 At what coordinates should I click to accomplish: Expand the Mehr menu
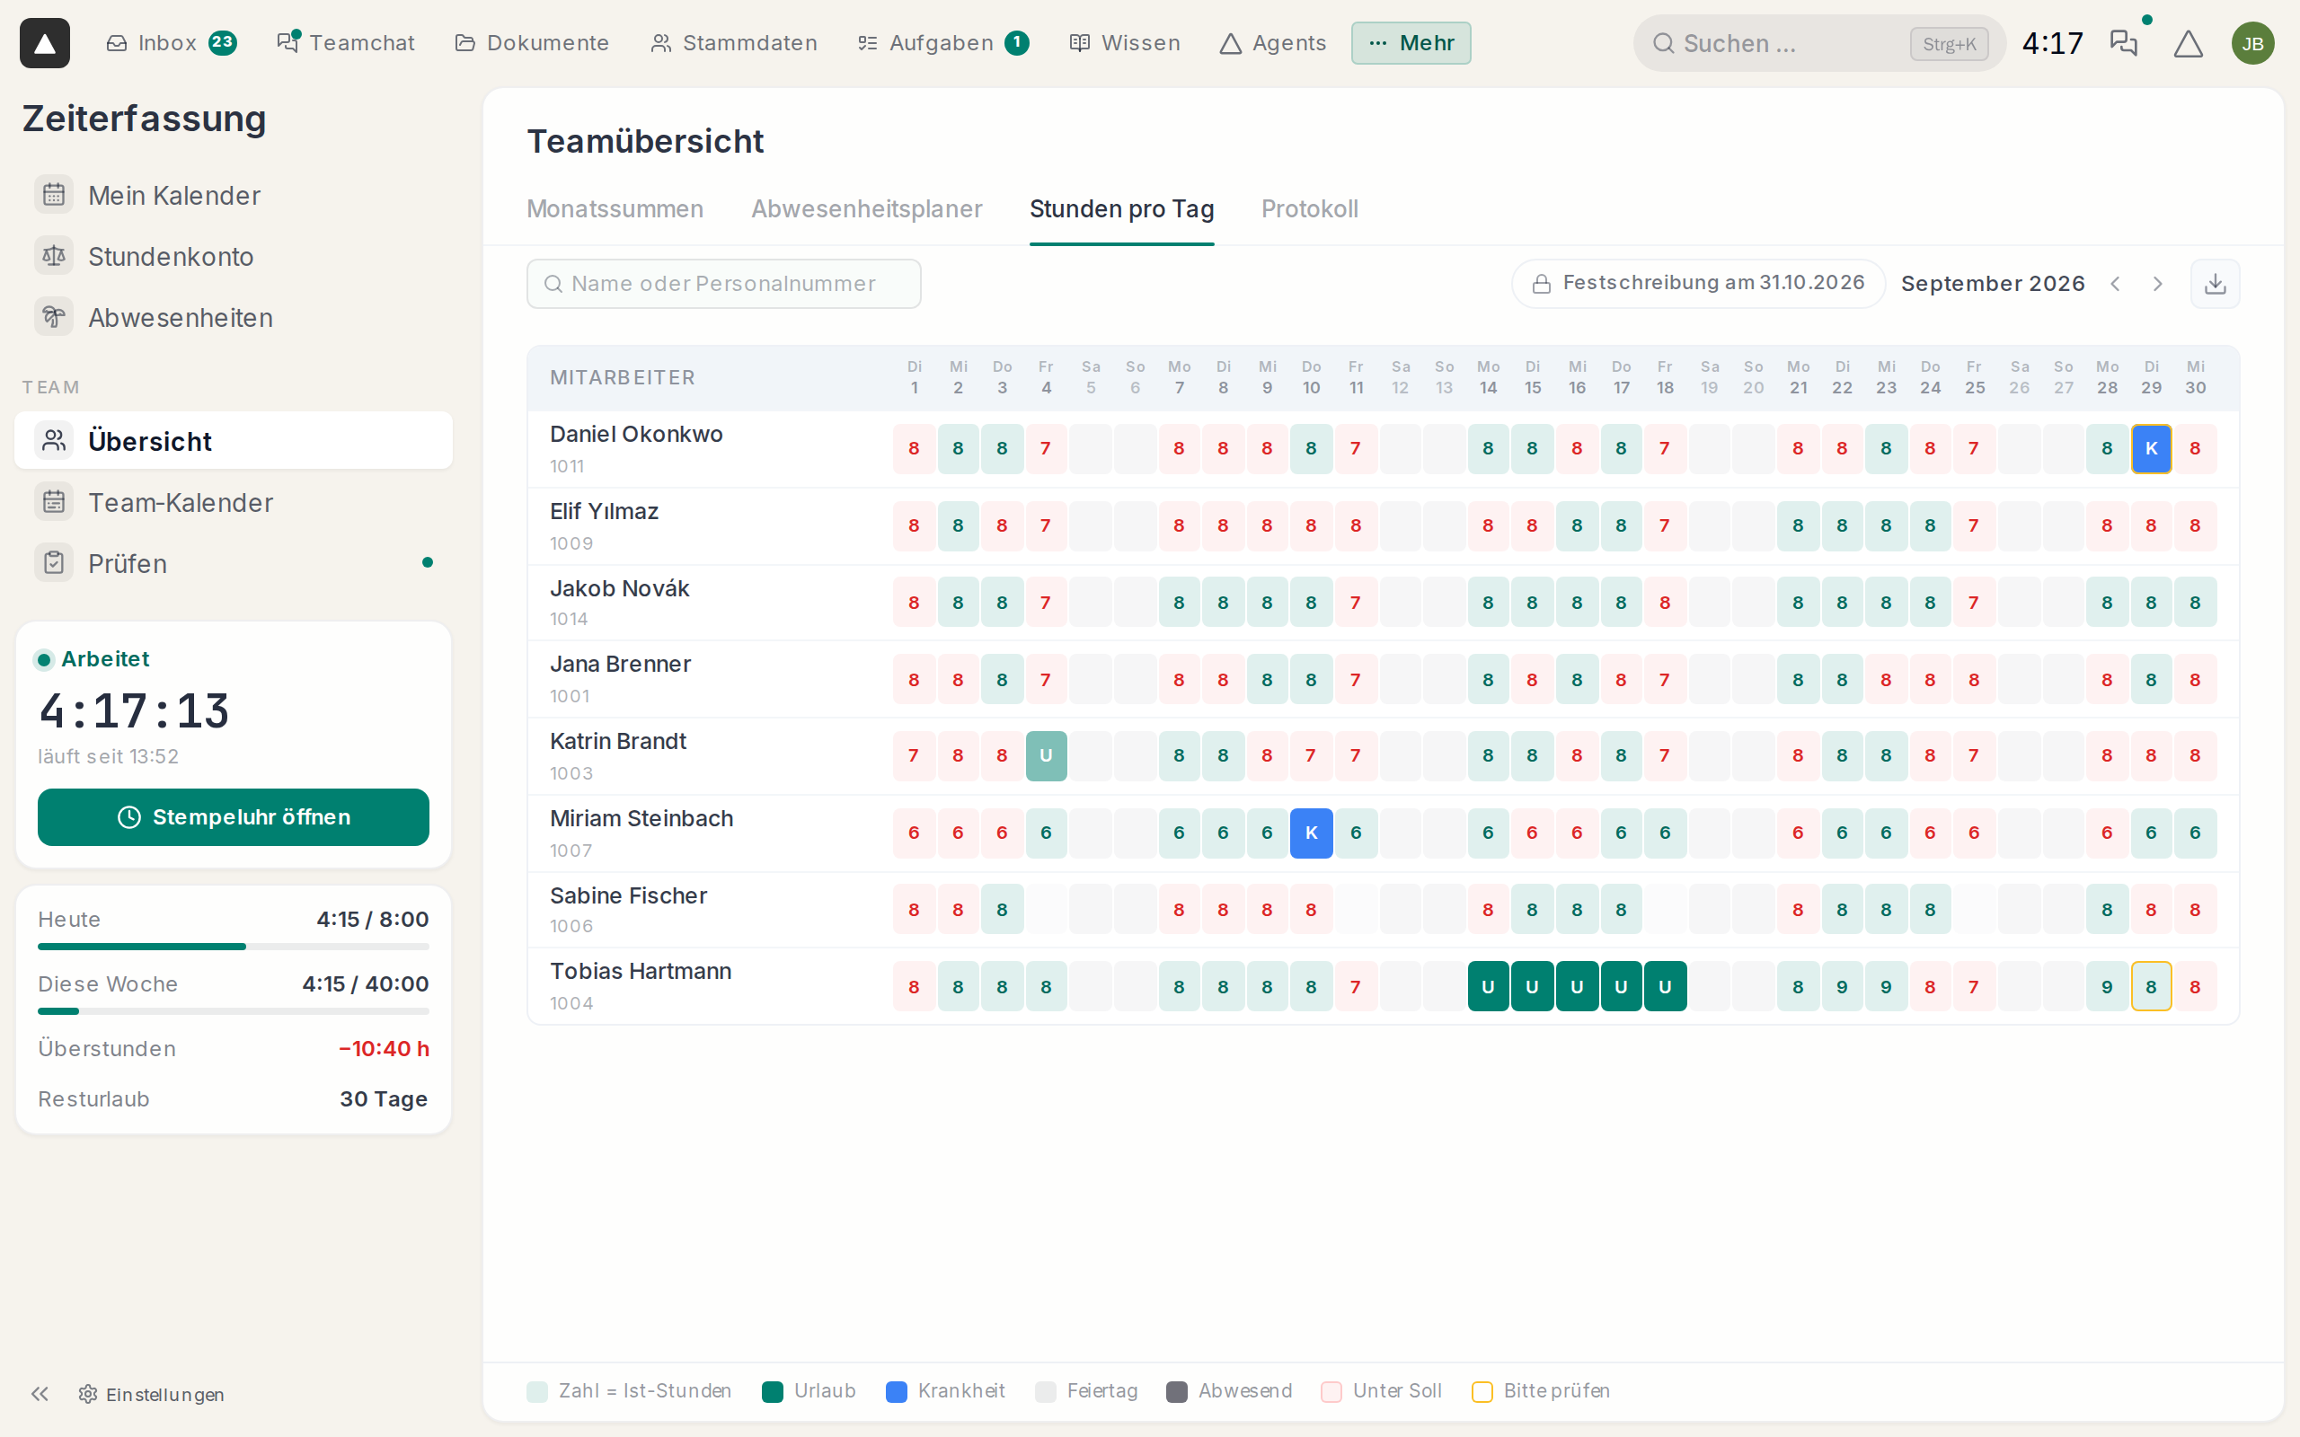pos(1411,43)
